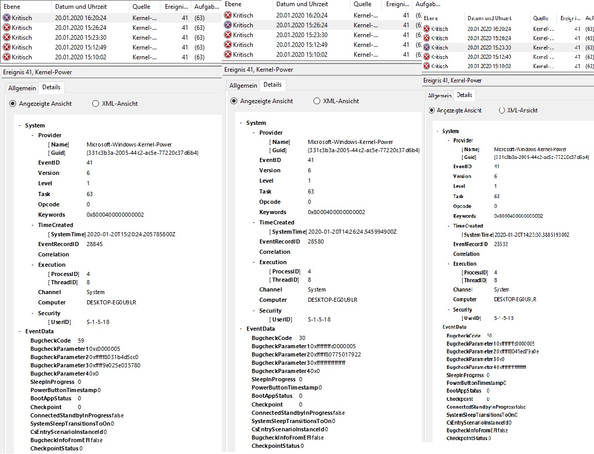Click BugcheckParameter2 value 0xfffff80775017922
This screenshot has height=454, width=594.
(x=335, y=354)
